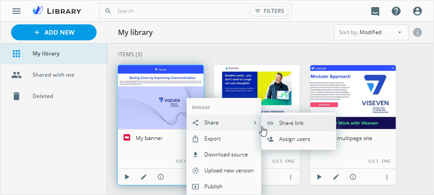This screenshot has height=195, width=434.
Task: Edit My banner with pencil icon
Action: pyautogui.click(x=144, y=177)
